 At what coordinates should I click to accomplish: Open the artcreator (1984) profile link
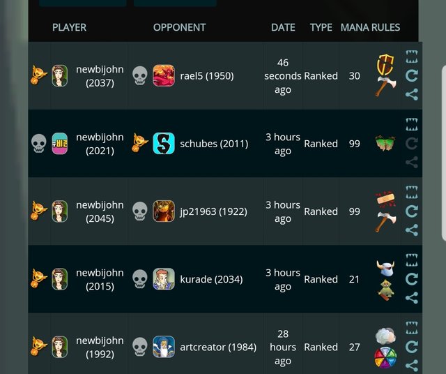coord(218,347)
